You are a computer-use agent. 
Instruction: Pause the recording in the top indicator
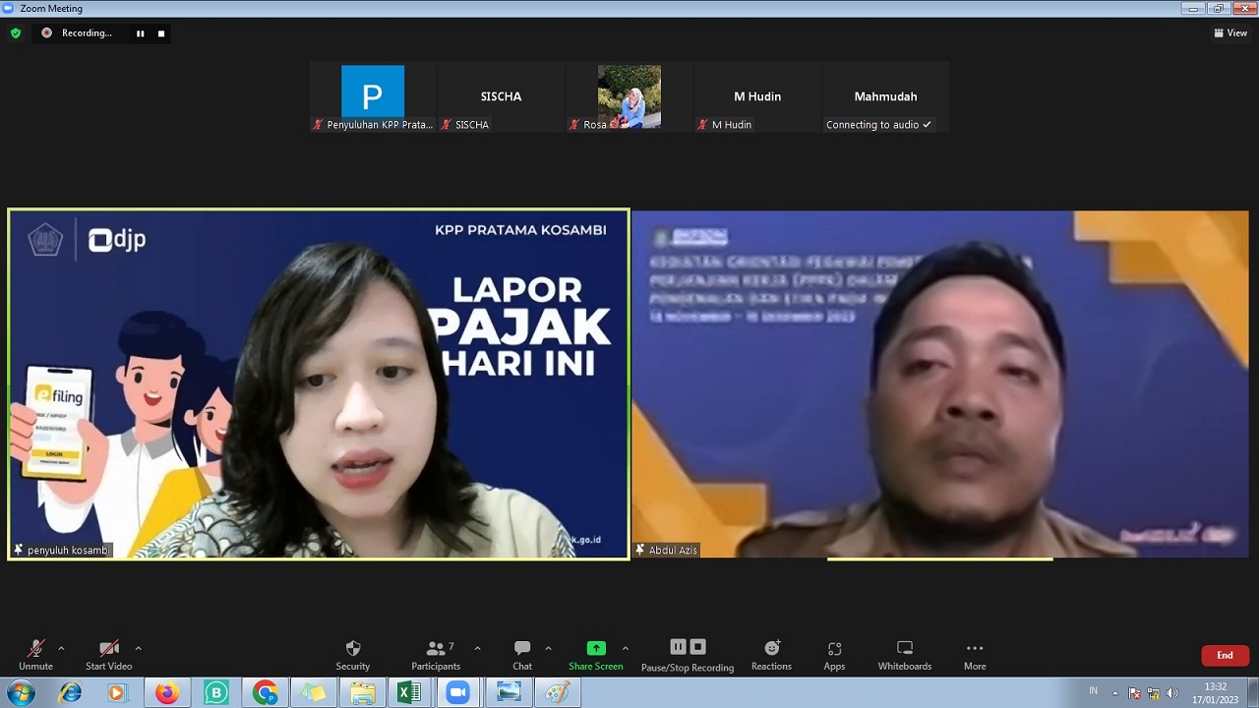(x=141, y=33)
